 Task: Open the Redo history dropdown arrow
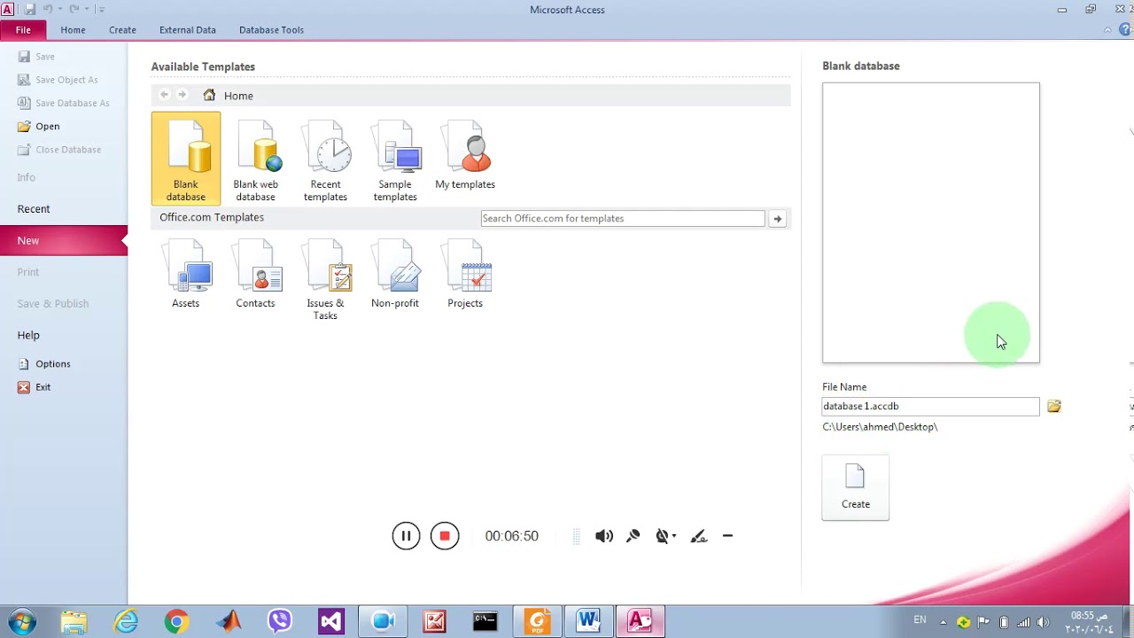87,9
